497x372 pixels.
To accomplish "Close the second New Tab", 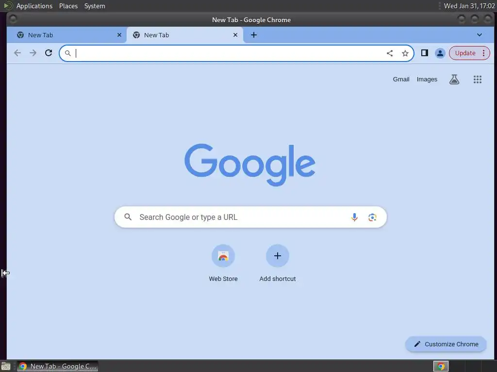I will 235,35.
